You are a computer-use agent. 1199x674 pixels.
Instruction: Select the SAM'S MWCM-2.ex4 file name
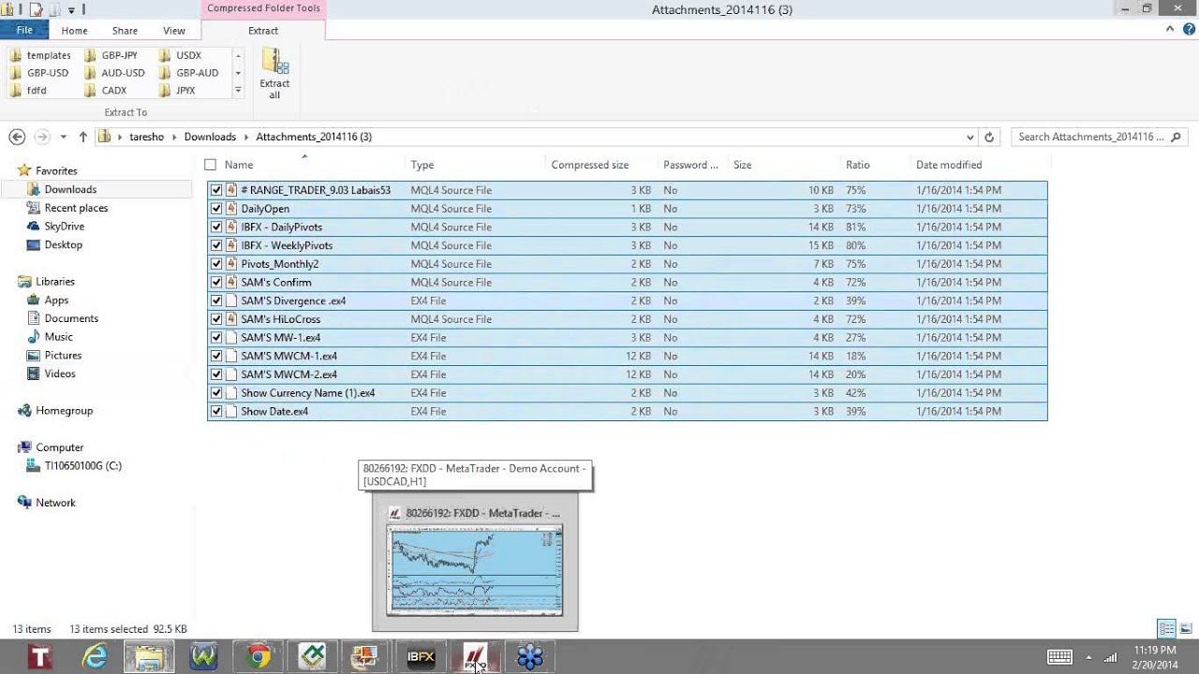[x=289, y=374]
